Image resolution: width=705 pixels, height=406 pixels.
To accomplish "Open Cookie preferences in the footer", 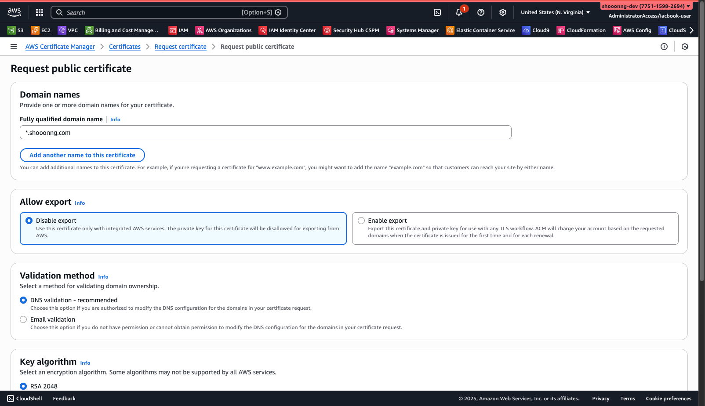I will pos(669,399).
